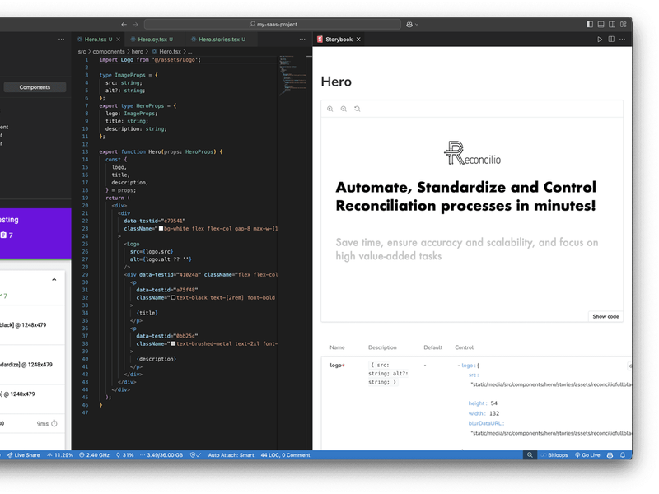Zoom in on the Storybook preview
This screenshot has height=494, width=659.
click(330, 109)
